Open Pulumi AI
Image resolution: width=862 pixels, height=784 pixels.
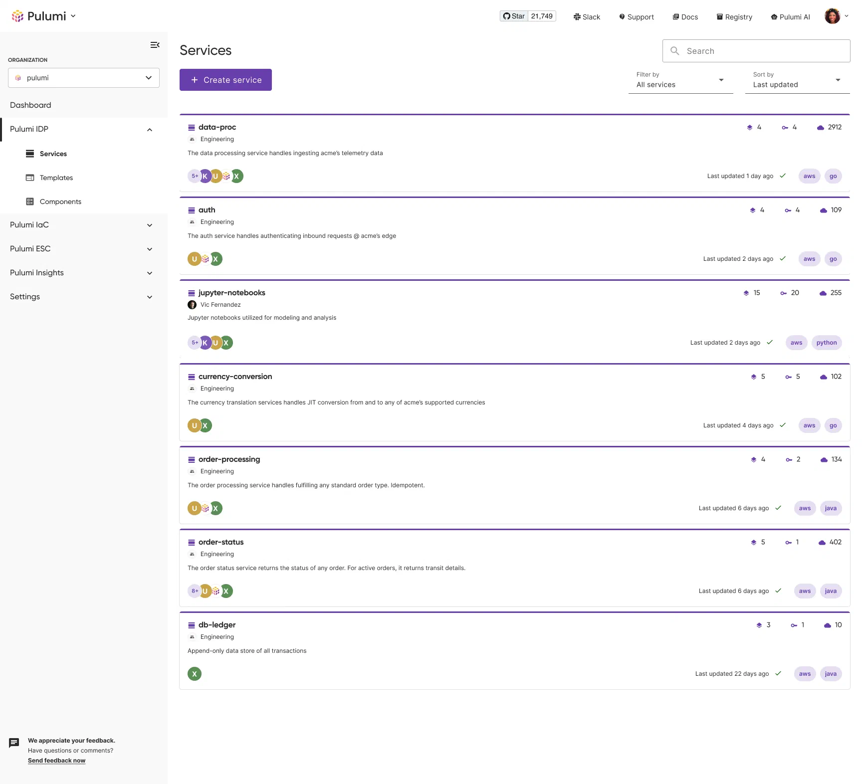[x=790, y=16]
